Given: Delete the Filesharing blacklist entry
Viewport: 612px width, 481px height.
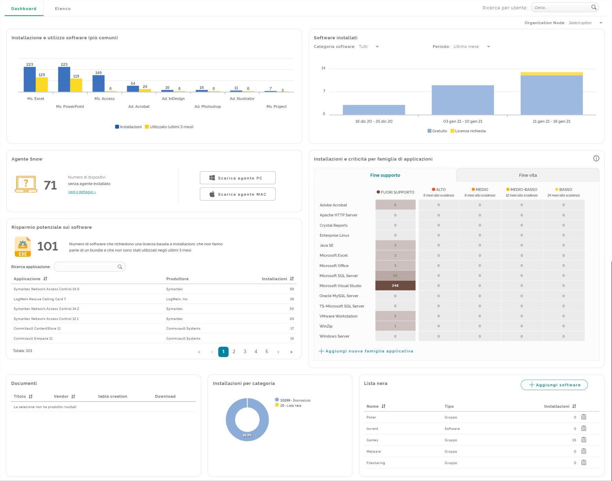Looking at the screenshot, I should (584, 462).
